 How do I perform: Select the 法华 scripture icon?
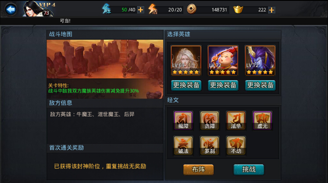pyautogui.click(x=236, y=120)
